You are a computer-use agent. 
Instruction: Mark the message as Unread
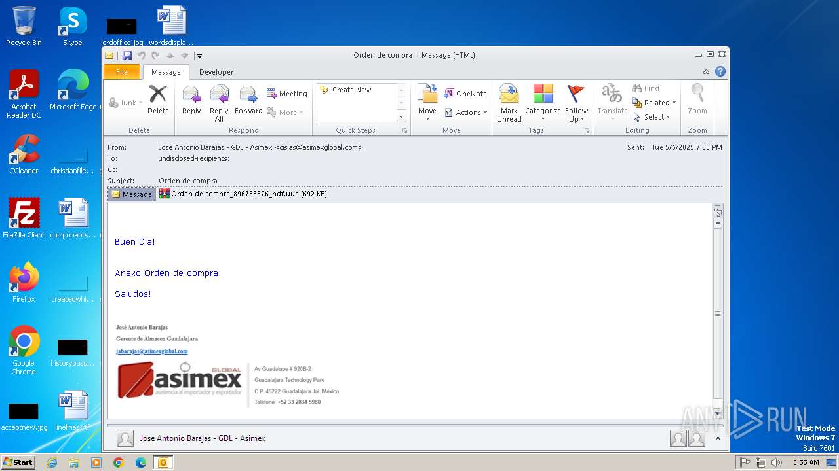(509, 103)
